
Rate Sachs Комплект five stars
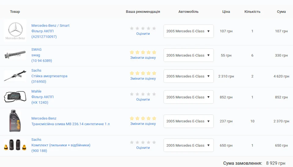coord(154,142)
